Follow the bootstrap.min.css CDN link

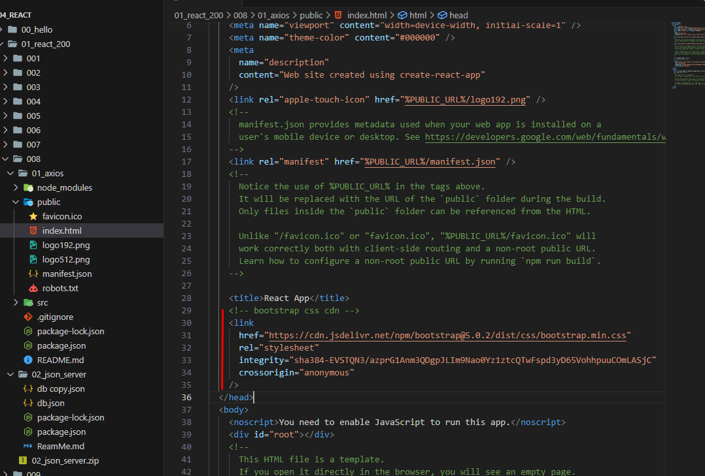447,336
